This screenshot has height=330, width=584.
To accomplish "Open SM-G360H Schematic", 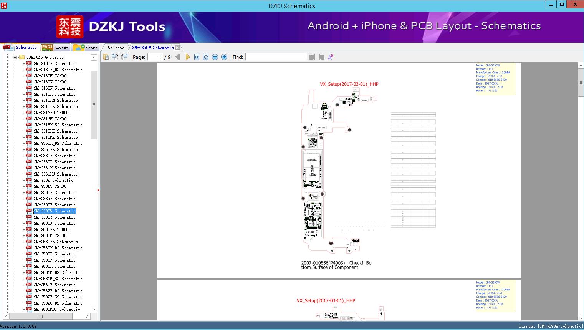I will pyautogui.click(x=55, y=156).
